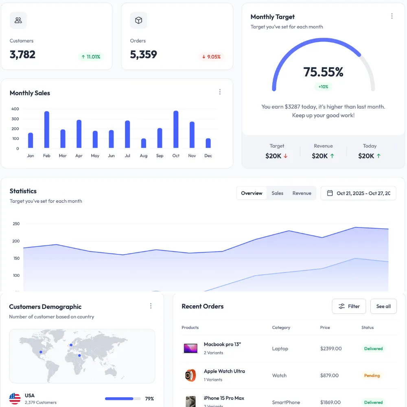
Task: Open Customers Demographic three-dot menu
Action: [x=151, y=306]
